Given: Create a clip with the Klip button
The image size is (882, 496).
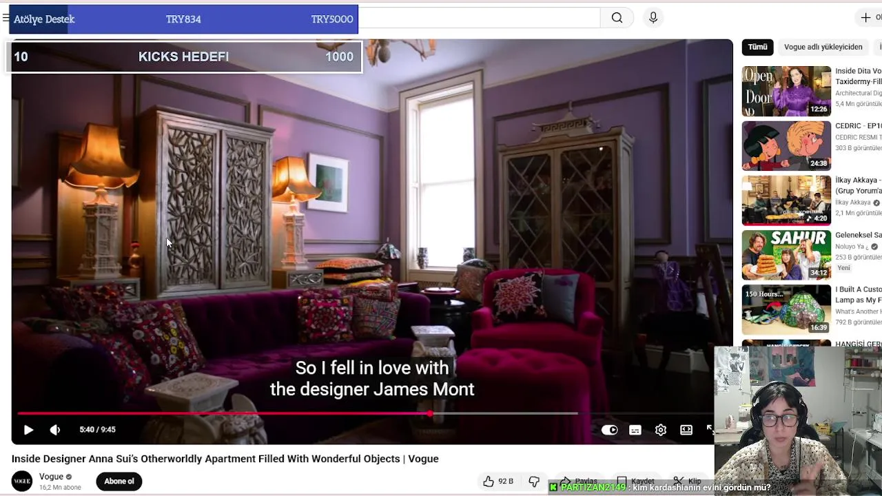Looking at the screenshot, I should (688, 482).
